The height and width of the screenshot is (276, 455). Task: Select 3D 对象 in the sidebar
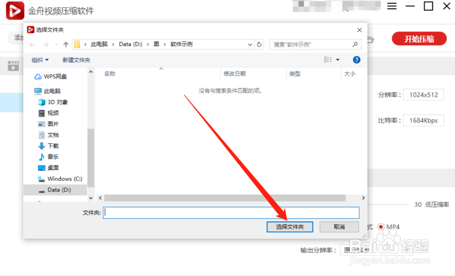tap(53, 102)
